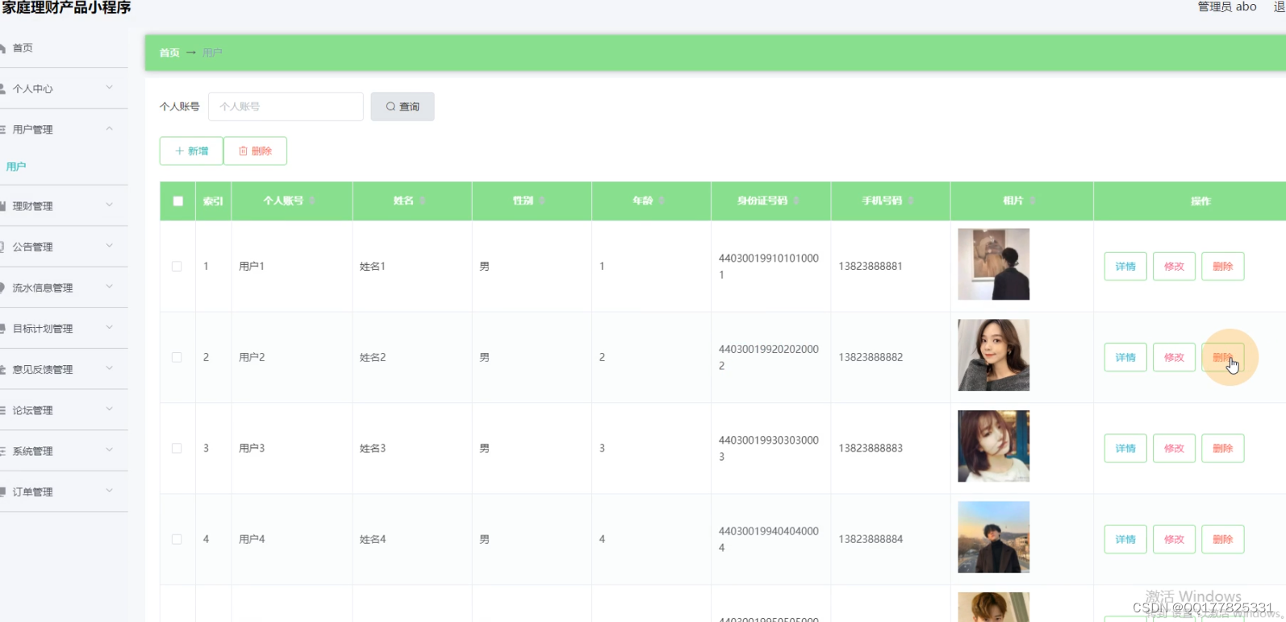Open the photo thumbnail for 用户4
The width and height of the screenshot is (1286, 622).
(993, 537)
